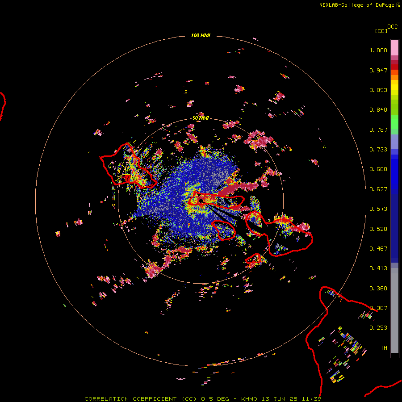This screenshot has width=402, height=402.
Task: Click the 0.307 color scale value
Action: coord(378,308)
